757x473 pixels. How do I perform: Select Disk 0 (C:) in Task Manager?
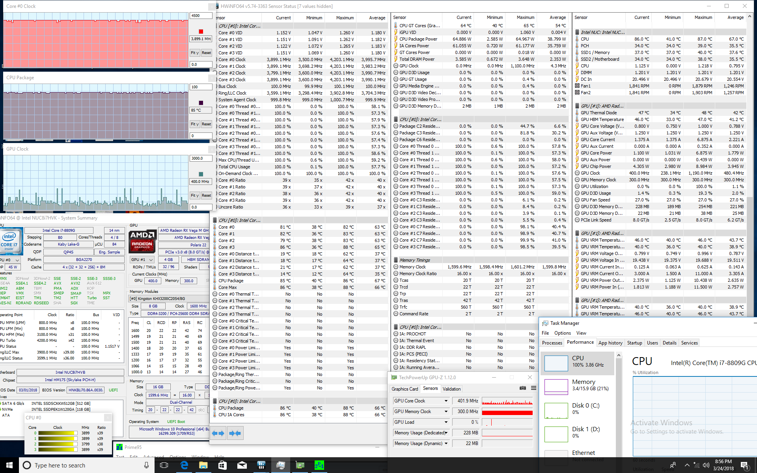(578, 410)
